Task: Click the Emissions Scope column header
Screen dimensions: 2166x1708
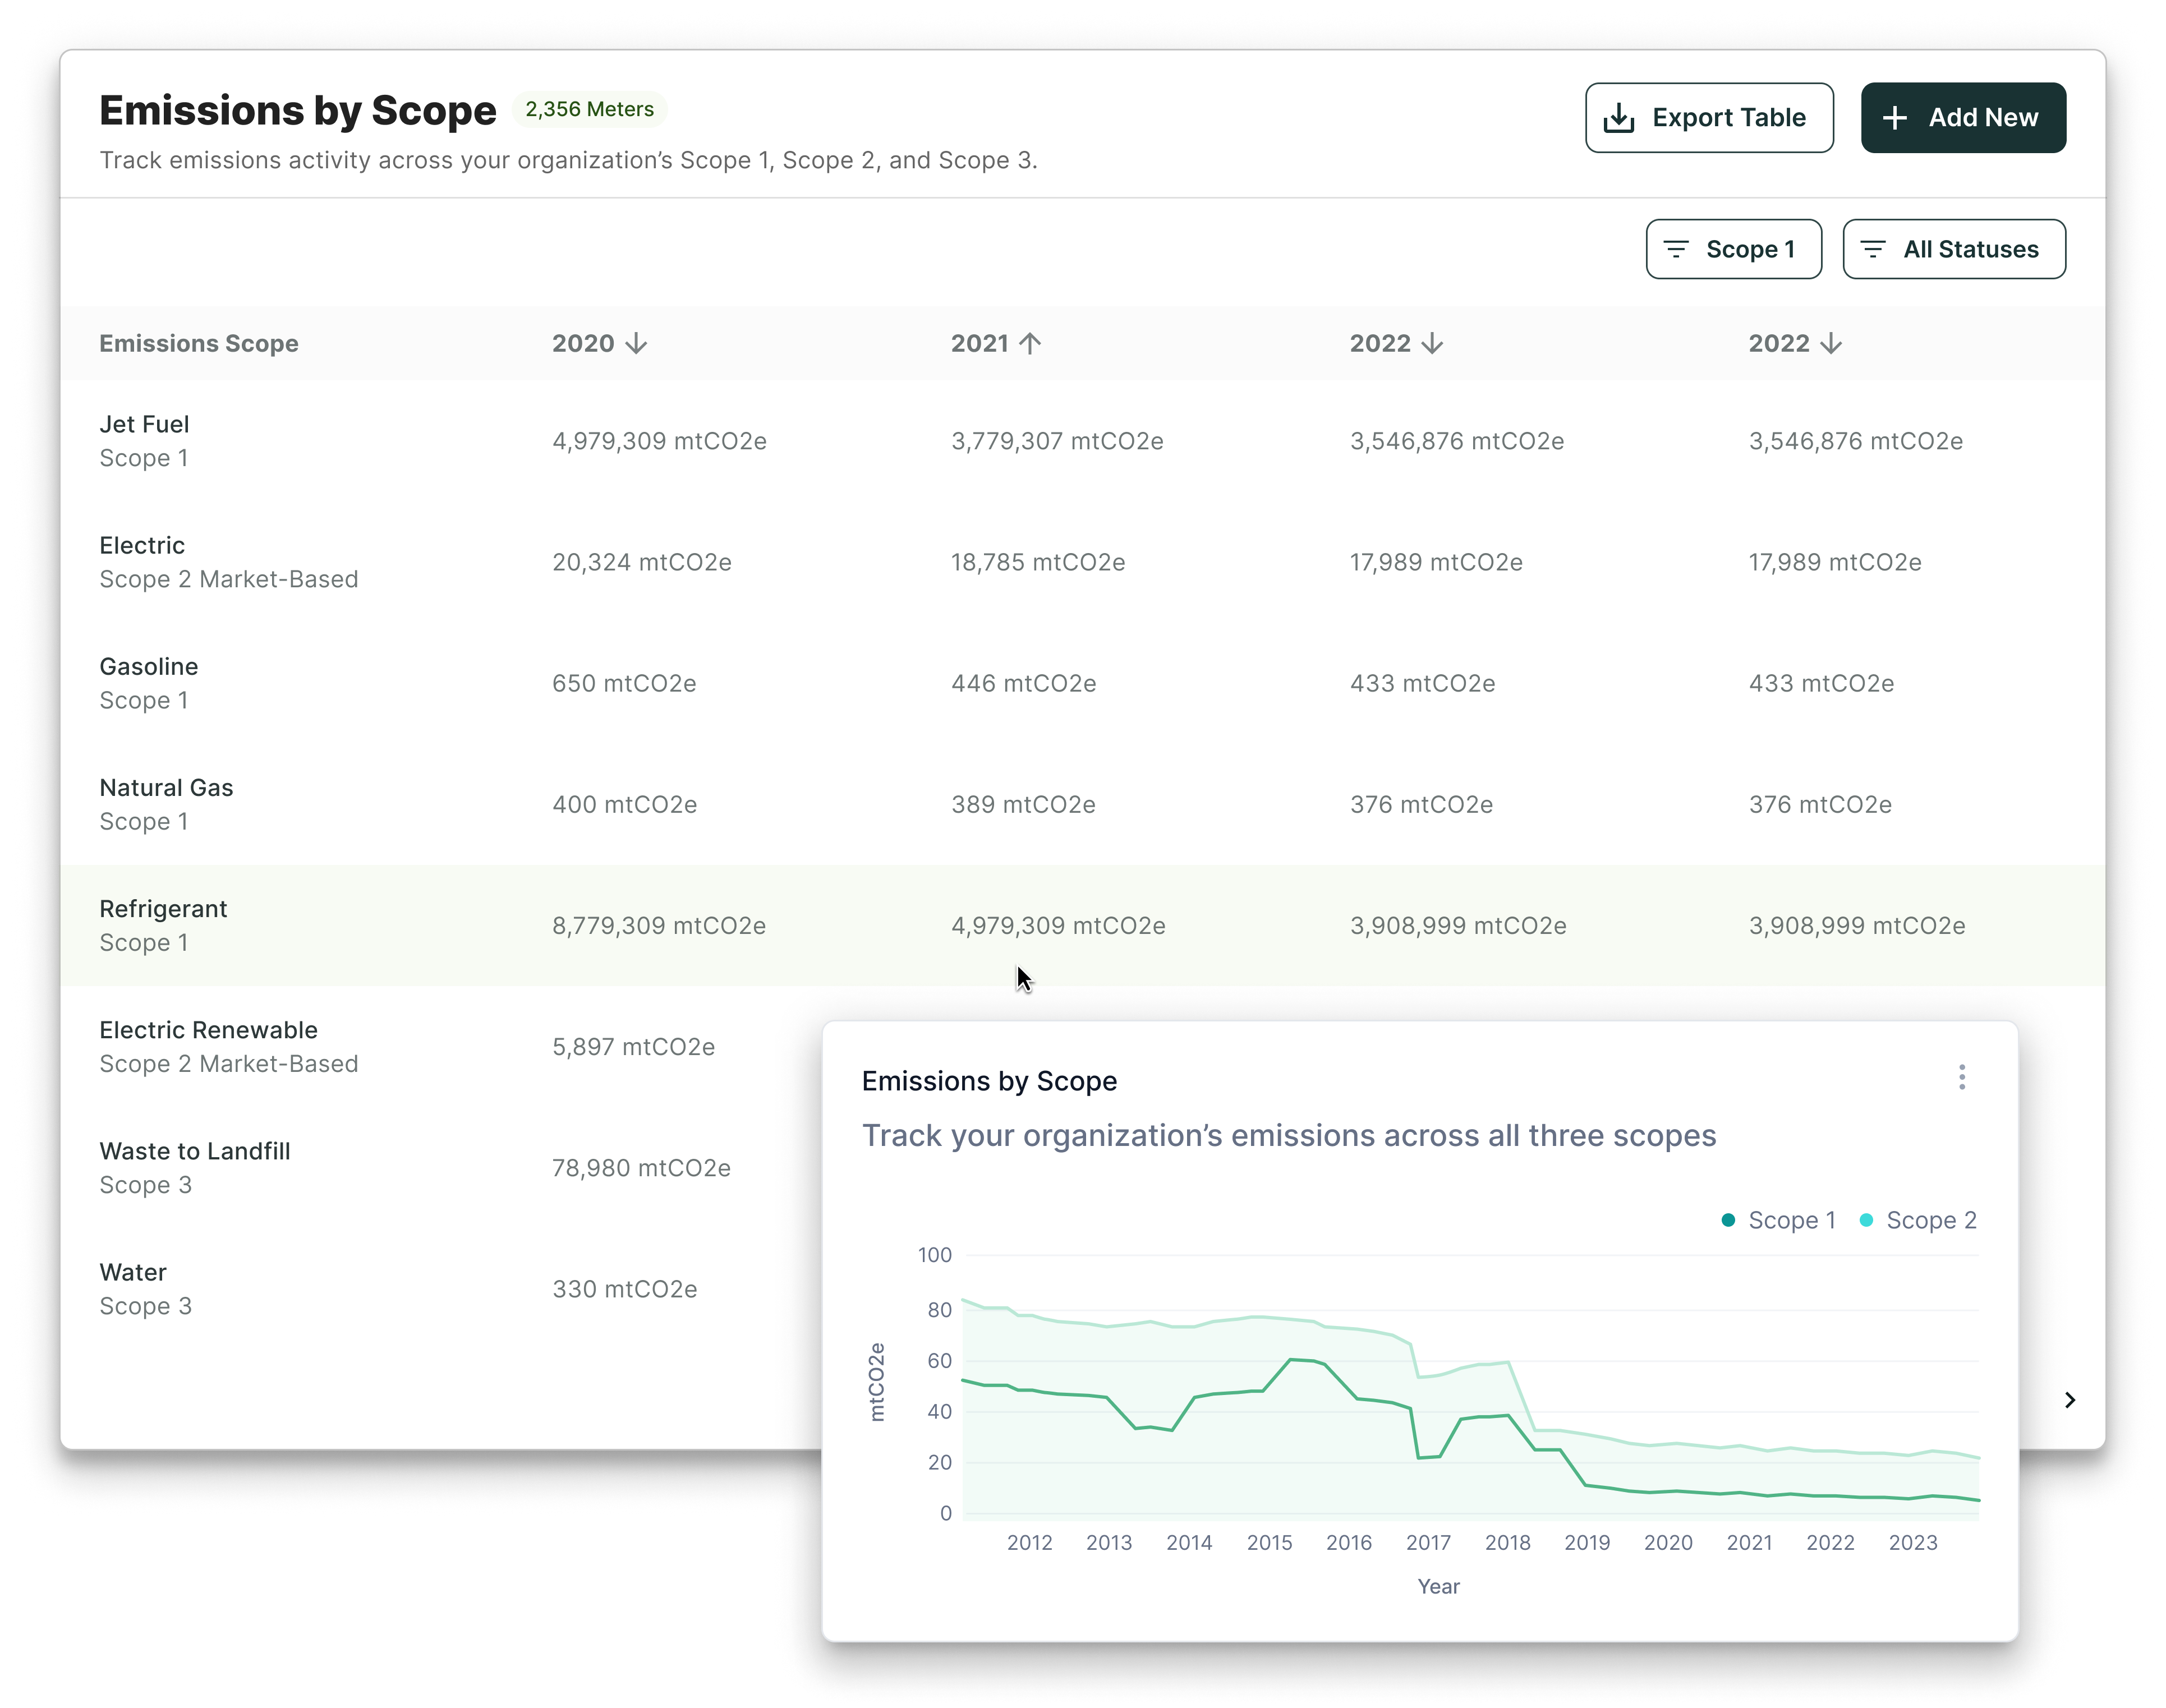Action: coord(199,343)
